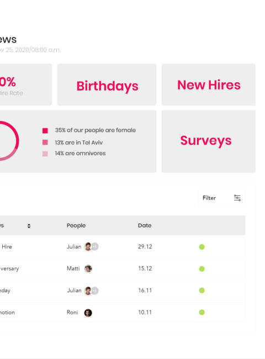Click the legend swatch for Tel Aviv
The height and width of the screenshot is (359, 265).
coord(45,142)
